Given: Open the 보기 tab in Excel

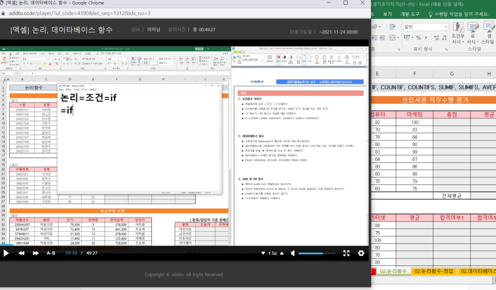Looking at the screenshot, I should pyautogui.click(x=387, y=14).
